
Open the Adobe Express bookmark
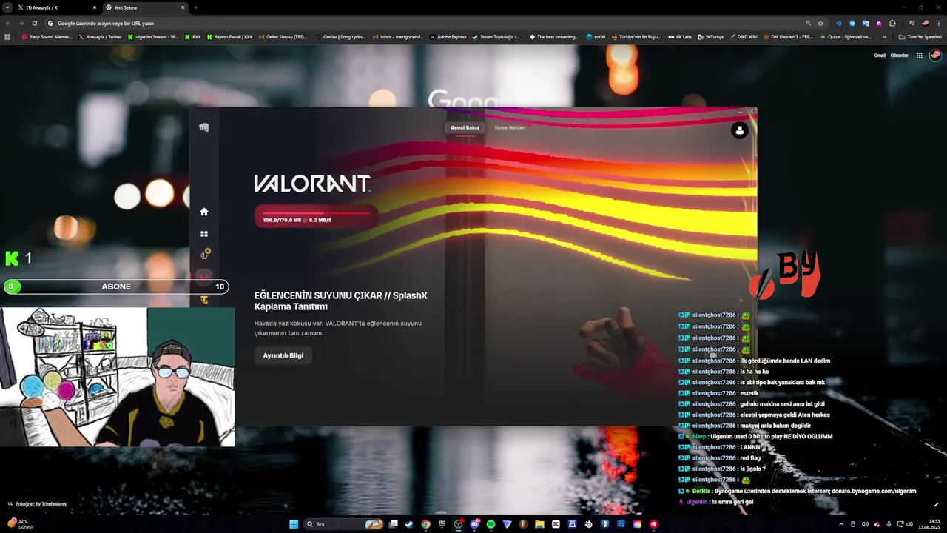pos(448,36)
